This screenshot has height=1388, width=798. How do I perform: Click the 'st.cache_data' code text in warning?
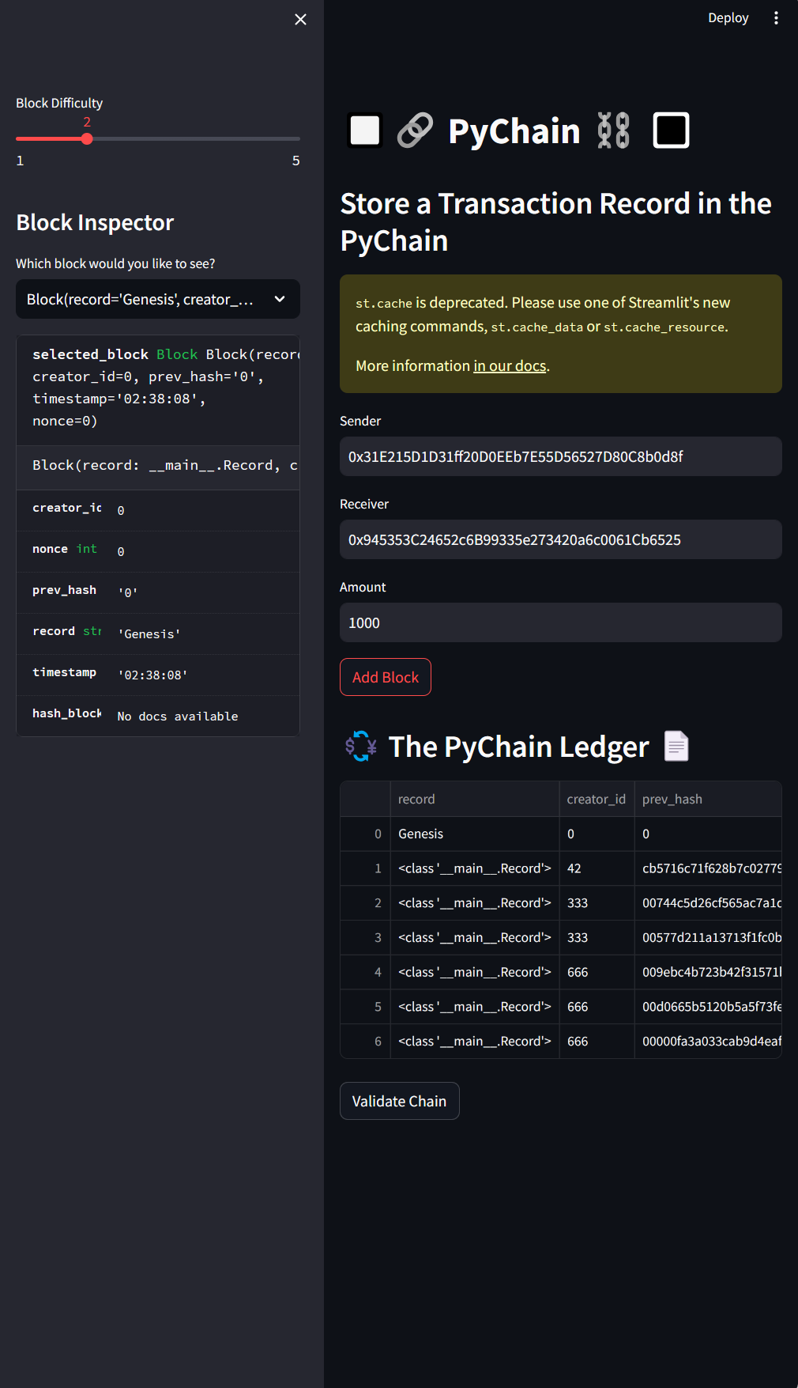(537, 327)
